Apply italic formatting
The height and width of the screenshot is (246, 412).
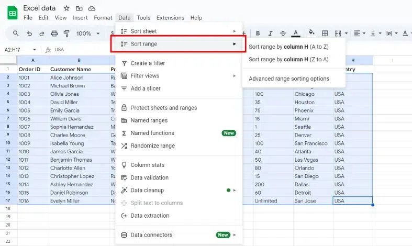point(270,33)
